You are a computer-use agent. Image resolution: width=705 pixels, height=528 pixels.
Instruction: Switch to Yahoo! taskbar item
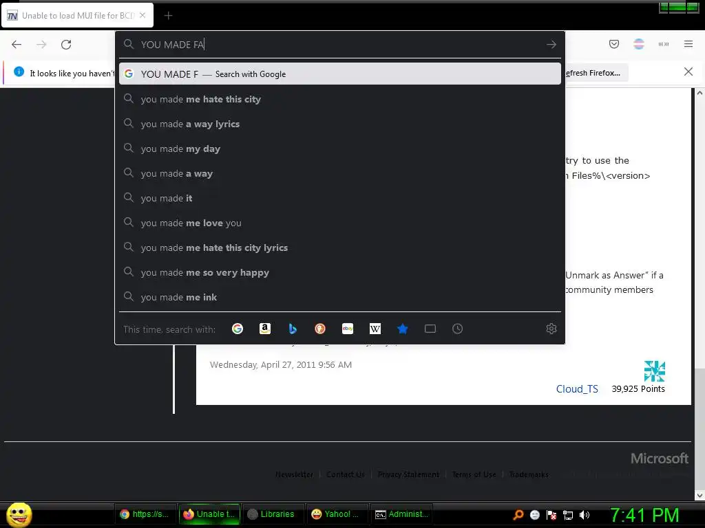tap(337, 514)
